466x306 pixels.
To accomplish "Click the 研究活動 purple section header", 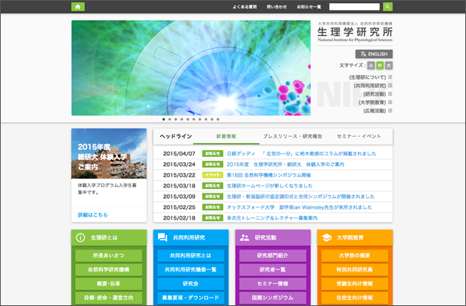I will (273, 238).
